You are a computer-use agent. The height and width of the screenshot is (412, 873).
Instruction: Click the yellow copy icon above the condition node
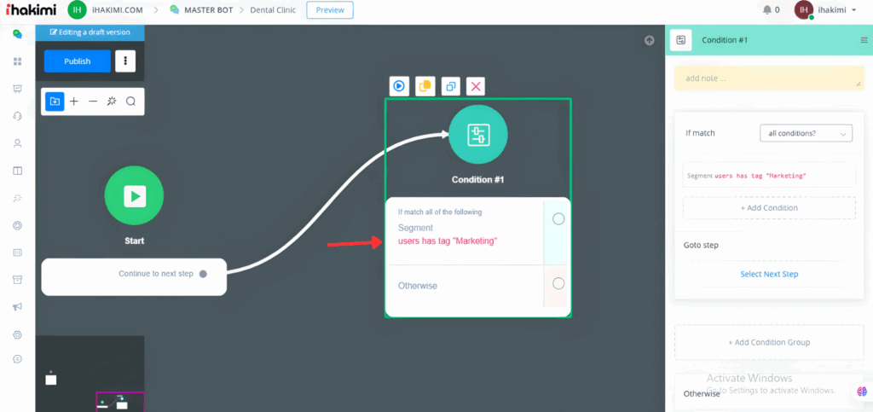pyautogui.click(x=425, y=86)
